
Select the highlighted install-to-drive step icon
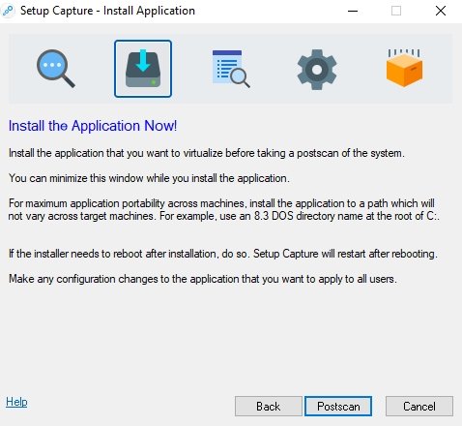pyautogui.click(x=143, y=69)
